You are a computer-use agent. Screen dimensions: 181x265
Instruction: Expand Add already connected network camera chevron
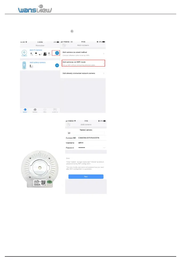[104, 73]
